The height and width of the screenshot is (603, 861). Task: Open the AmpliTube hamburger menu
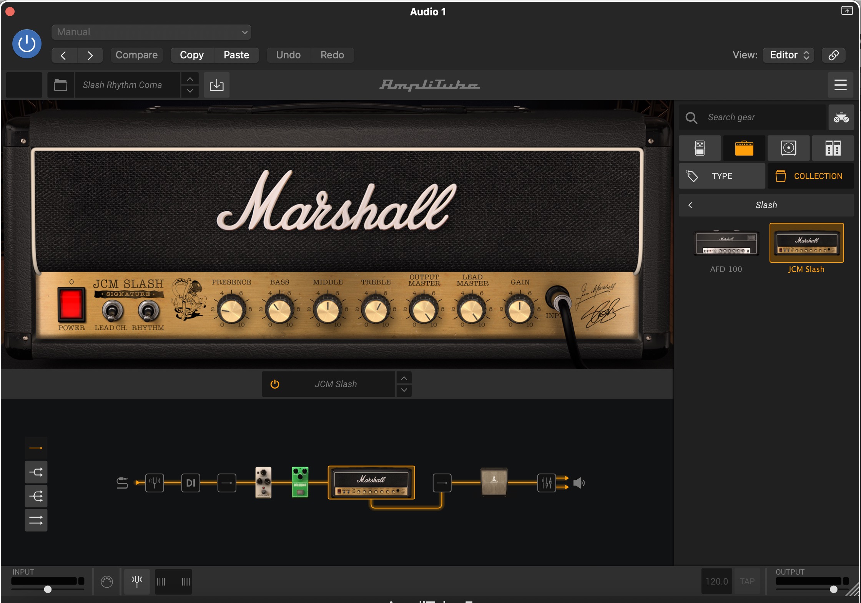(841, 85)
